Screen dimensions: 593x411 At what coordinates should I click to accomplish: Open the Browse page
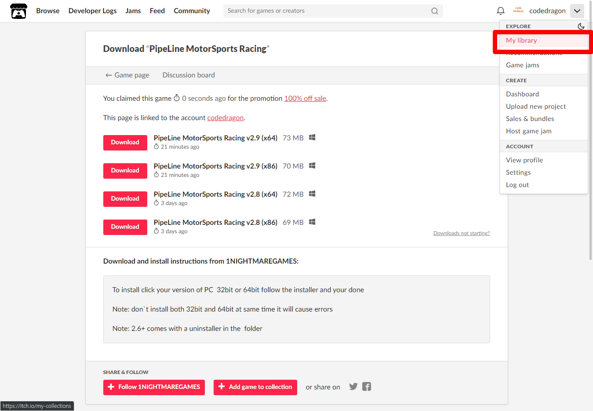pos(48,11)
